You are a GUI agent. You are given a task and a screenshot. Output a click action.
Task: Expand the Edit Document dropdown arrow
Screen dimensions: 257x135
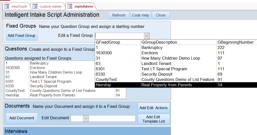86,118
